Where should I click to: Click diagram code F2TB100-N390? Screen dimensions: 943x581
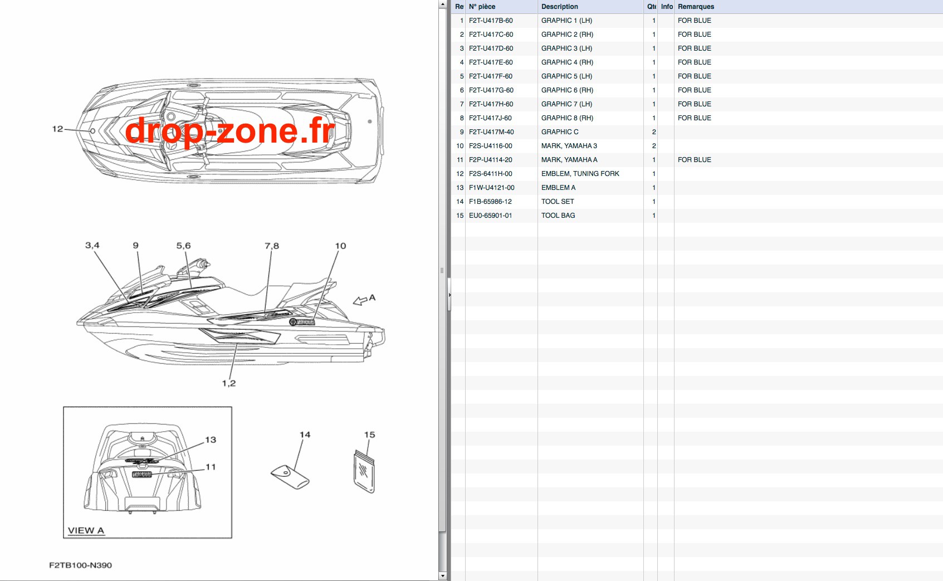click(81, 565)
